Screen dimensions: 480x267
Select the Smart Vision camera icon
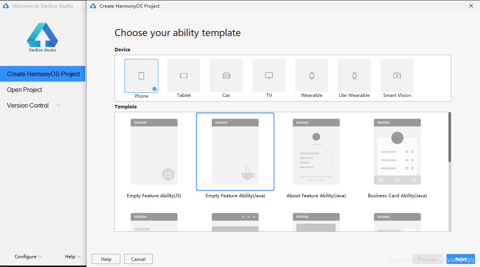click(x=397, y=75)
